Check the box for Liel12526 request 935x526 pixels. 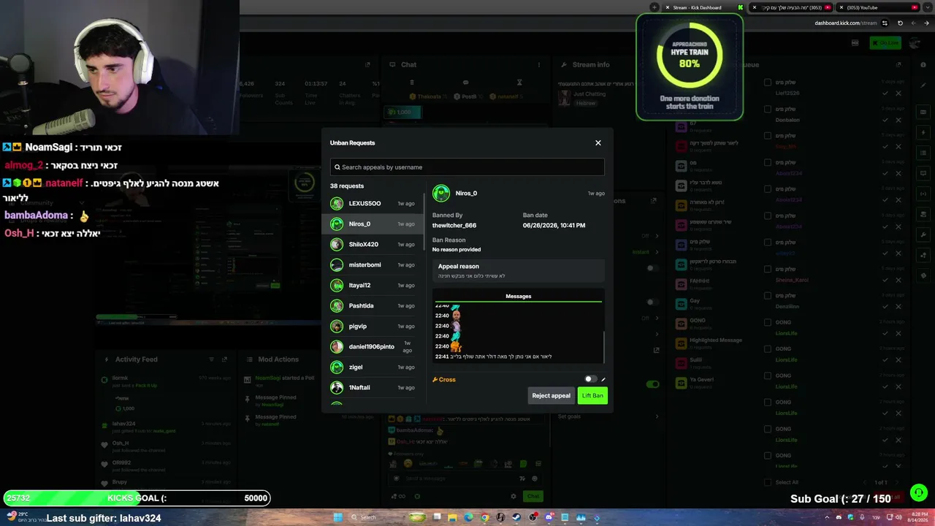tap(768, 83)
